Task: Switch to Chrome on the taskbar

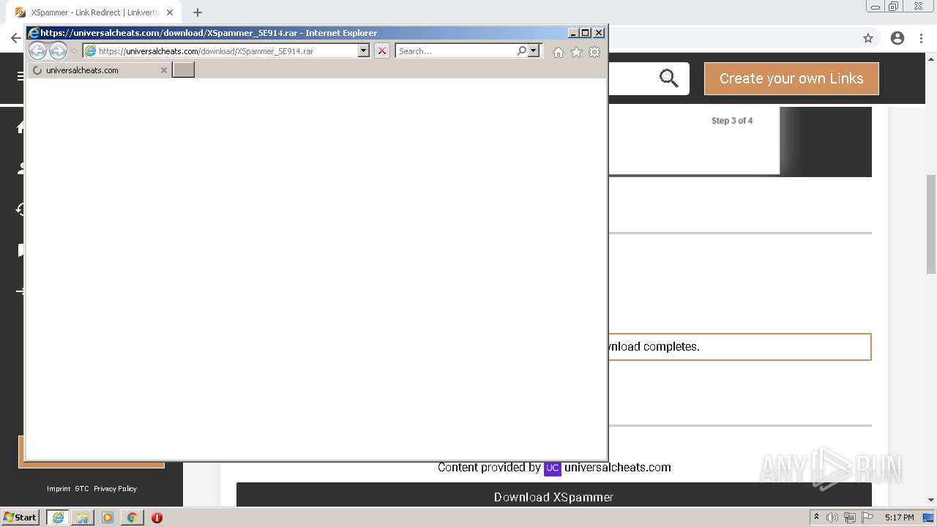Action: 132,517
